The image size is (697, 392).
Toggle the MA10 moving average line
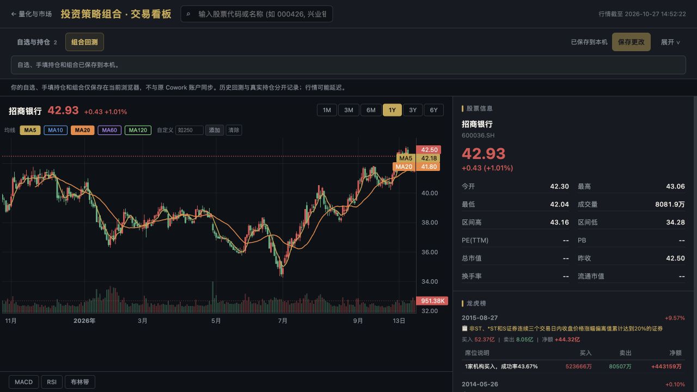click(x=56, y=130)
